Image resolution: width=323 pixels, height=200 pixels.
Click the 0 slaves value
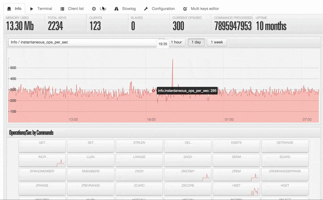(x=133, y=26)
